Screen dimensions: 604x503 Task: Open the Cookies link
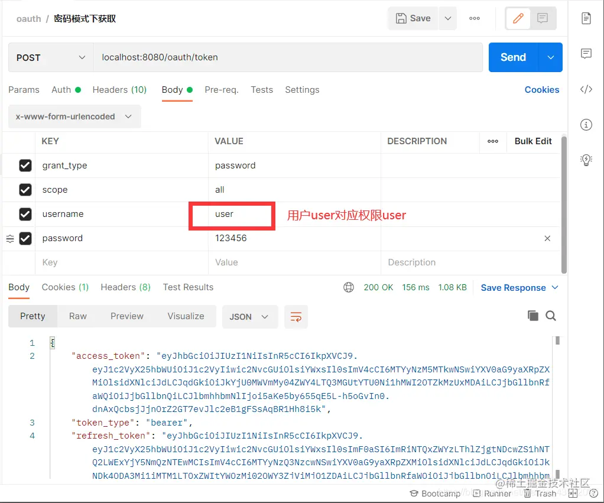[x=541, y=90]
